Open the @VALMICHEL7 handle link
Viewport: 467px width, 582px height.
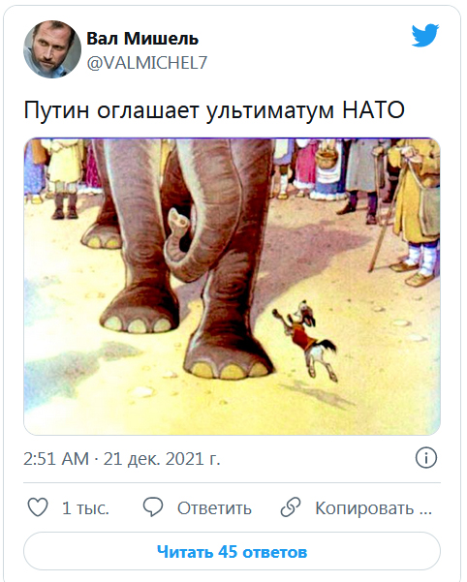147,63
